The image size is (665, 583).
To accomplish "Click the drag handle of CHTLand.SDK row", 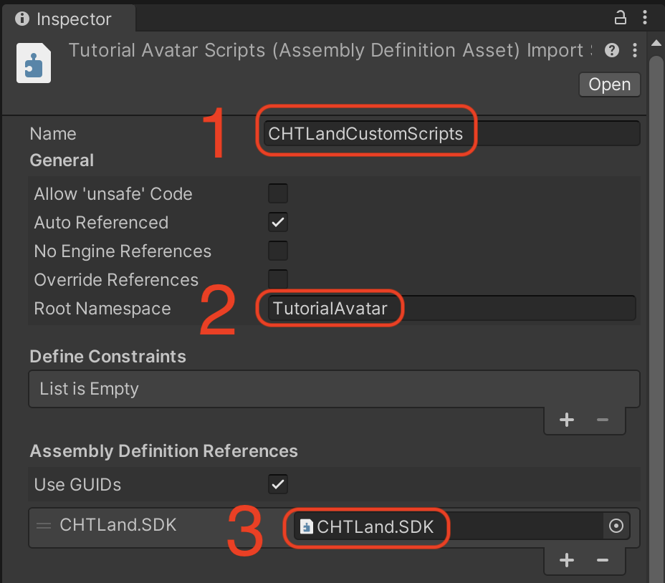I will click(44, 526).
